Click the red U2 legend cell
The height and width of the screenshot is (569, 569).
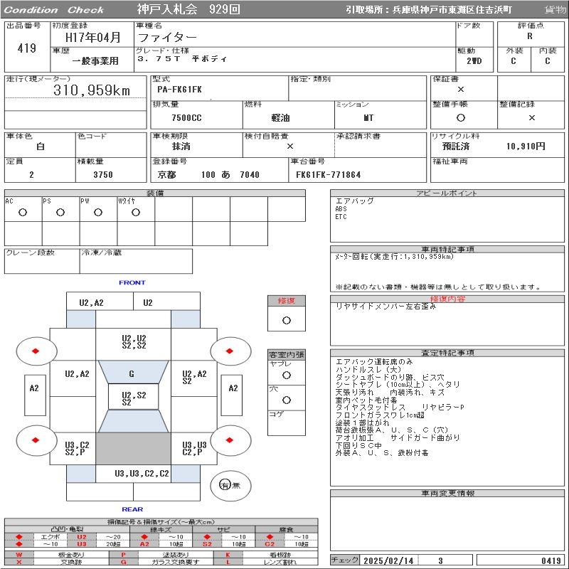click(82, 537)
